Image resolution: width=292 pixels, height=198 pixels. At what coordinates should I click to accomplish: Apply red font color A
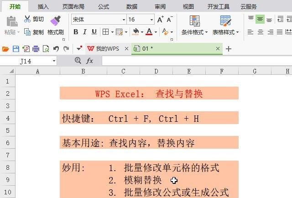[149, 31]
